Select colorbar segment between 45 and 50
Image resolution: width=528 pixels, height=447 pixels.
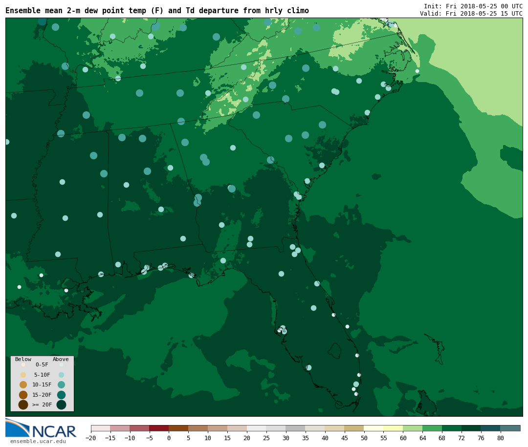(x=354, y=428)
